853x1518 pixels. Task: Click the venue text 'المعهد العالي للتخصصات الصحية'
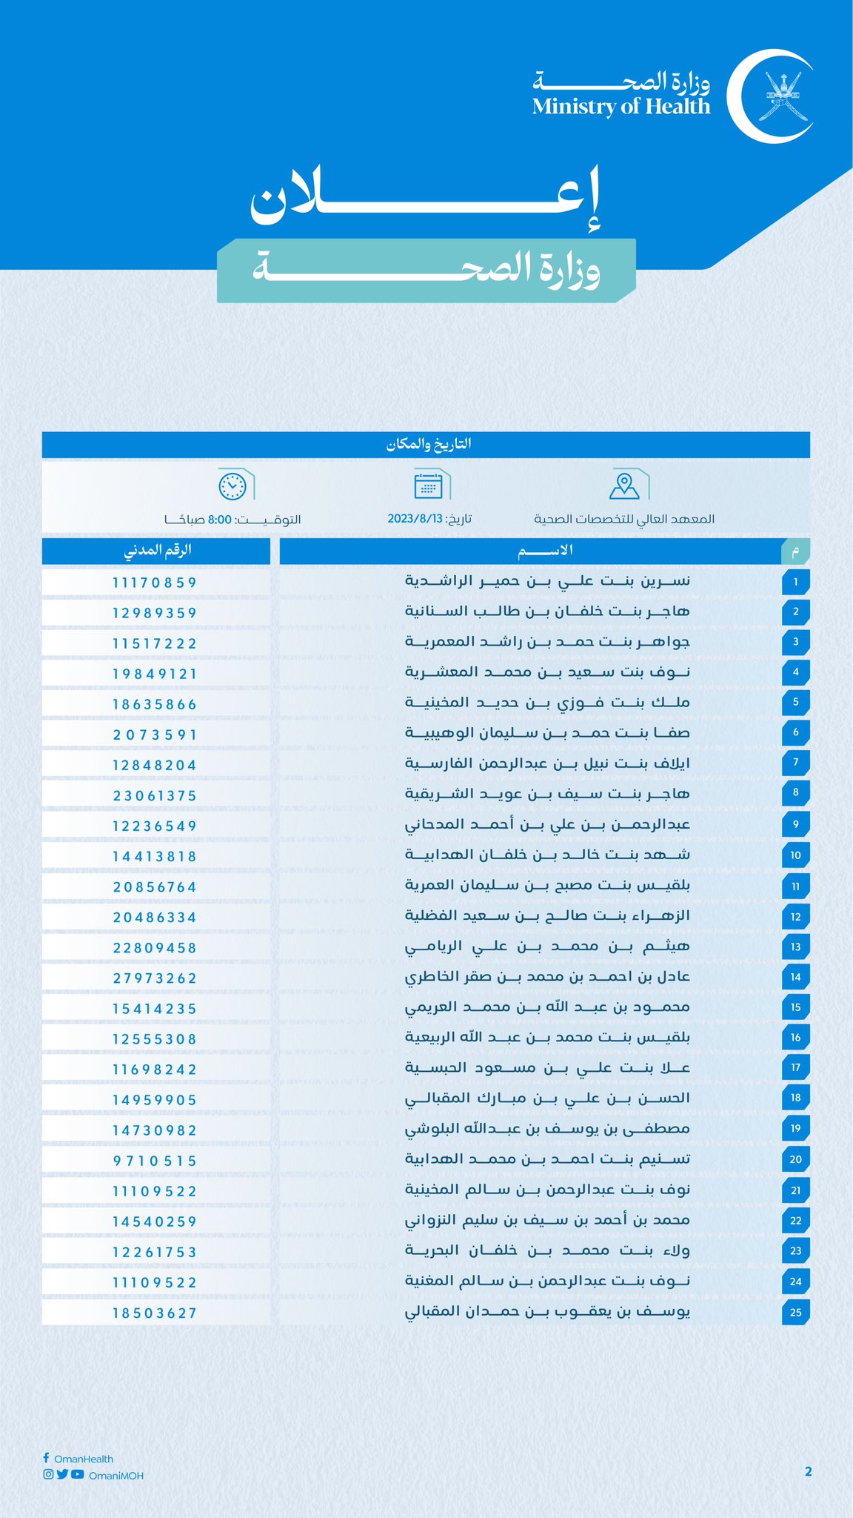point(624,519)
